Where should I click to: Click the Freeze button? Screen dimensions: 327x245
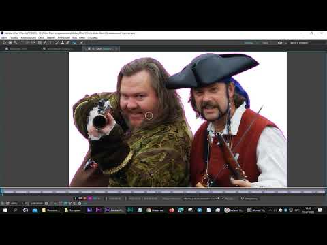(x=249, y=199)
